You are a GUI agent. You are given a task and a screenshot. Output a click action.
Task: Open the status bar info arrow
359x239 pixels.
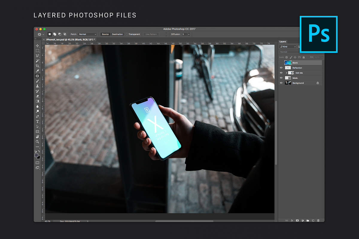87,221
